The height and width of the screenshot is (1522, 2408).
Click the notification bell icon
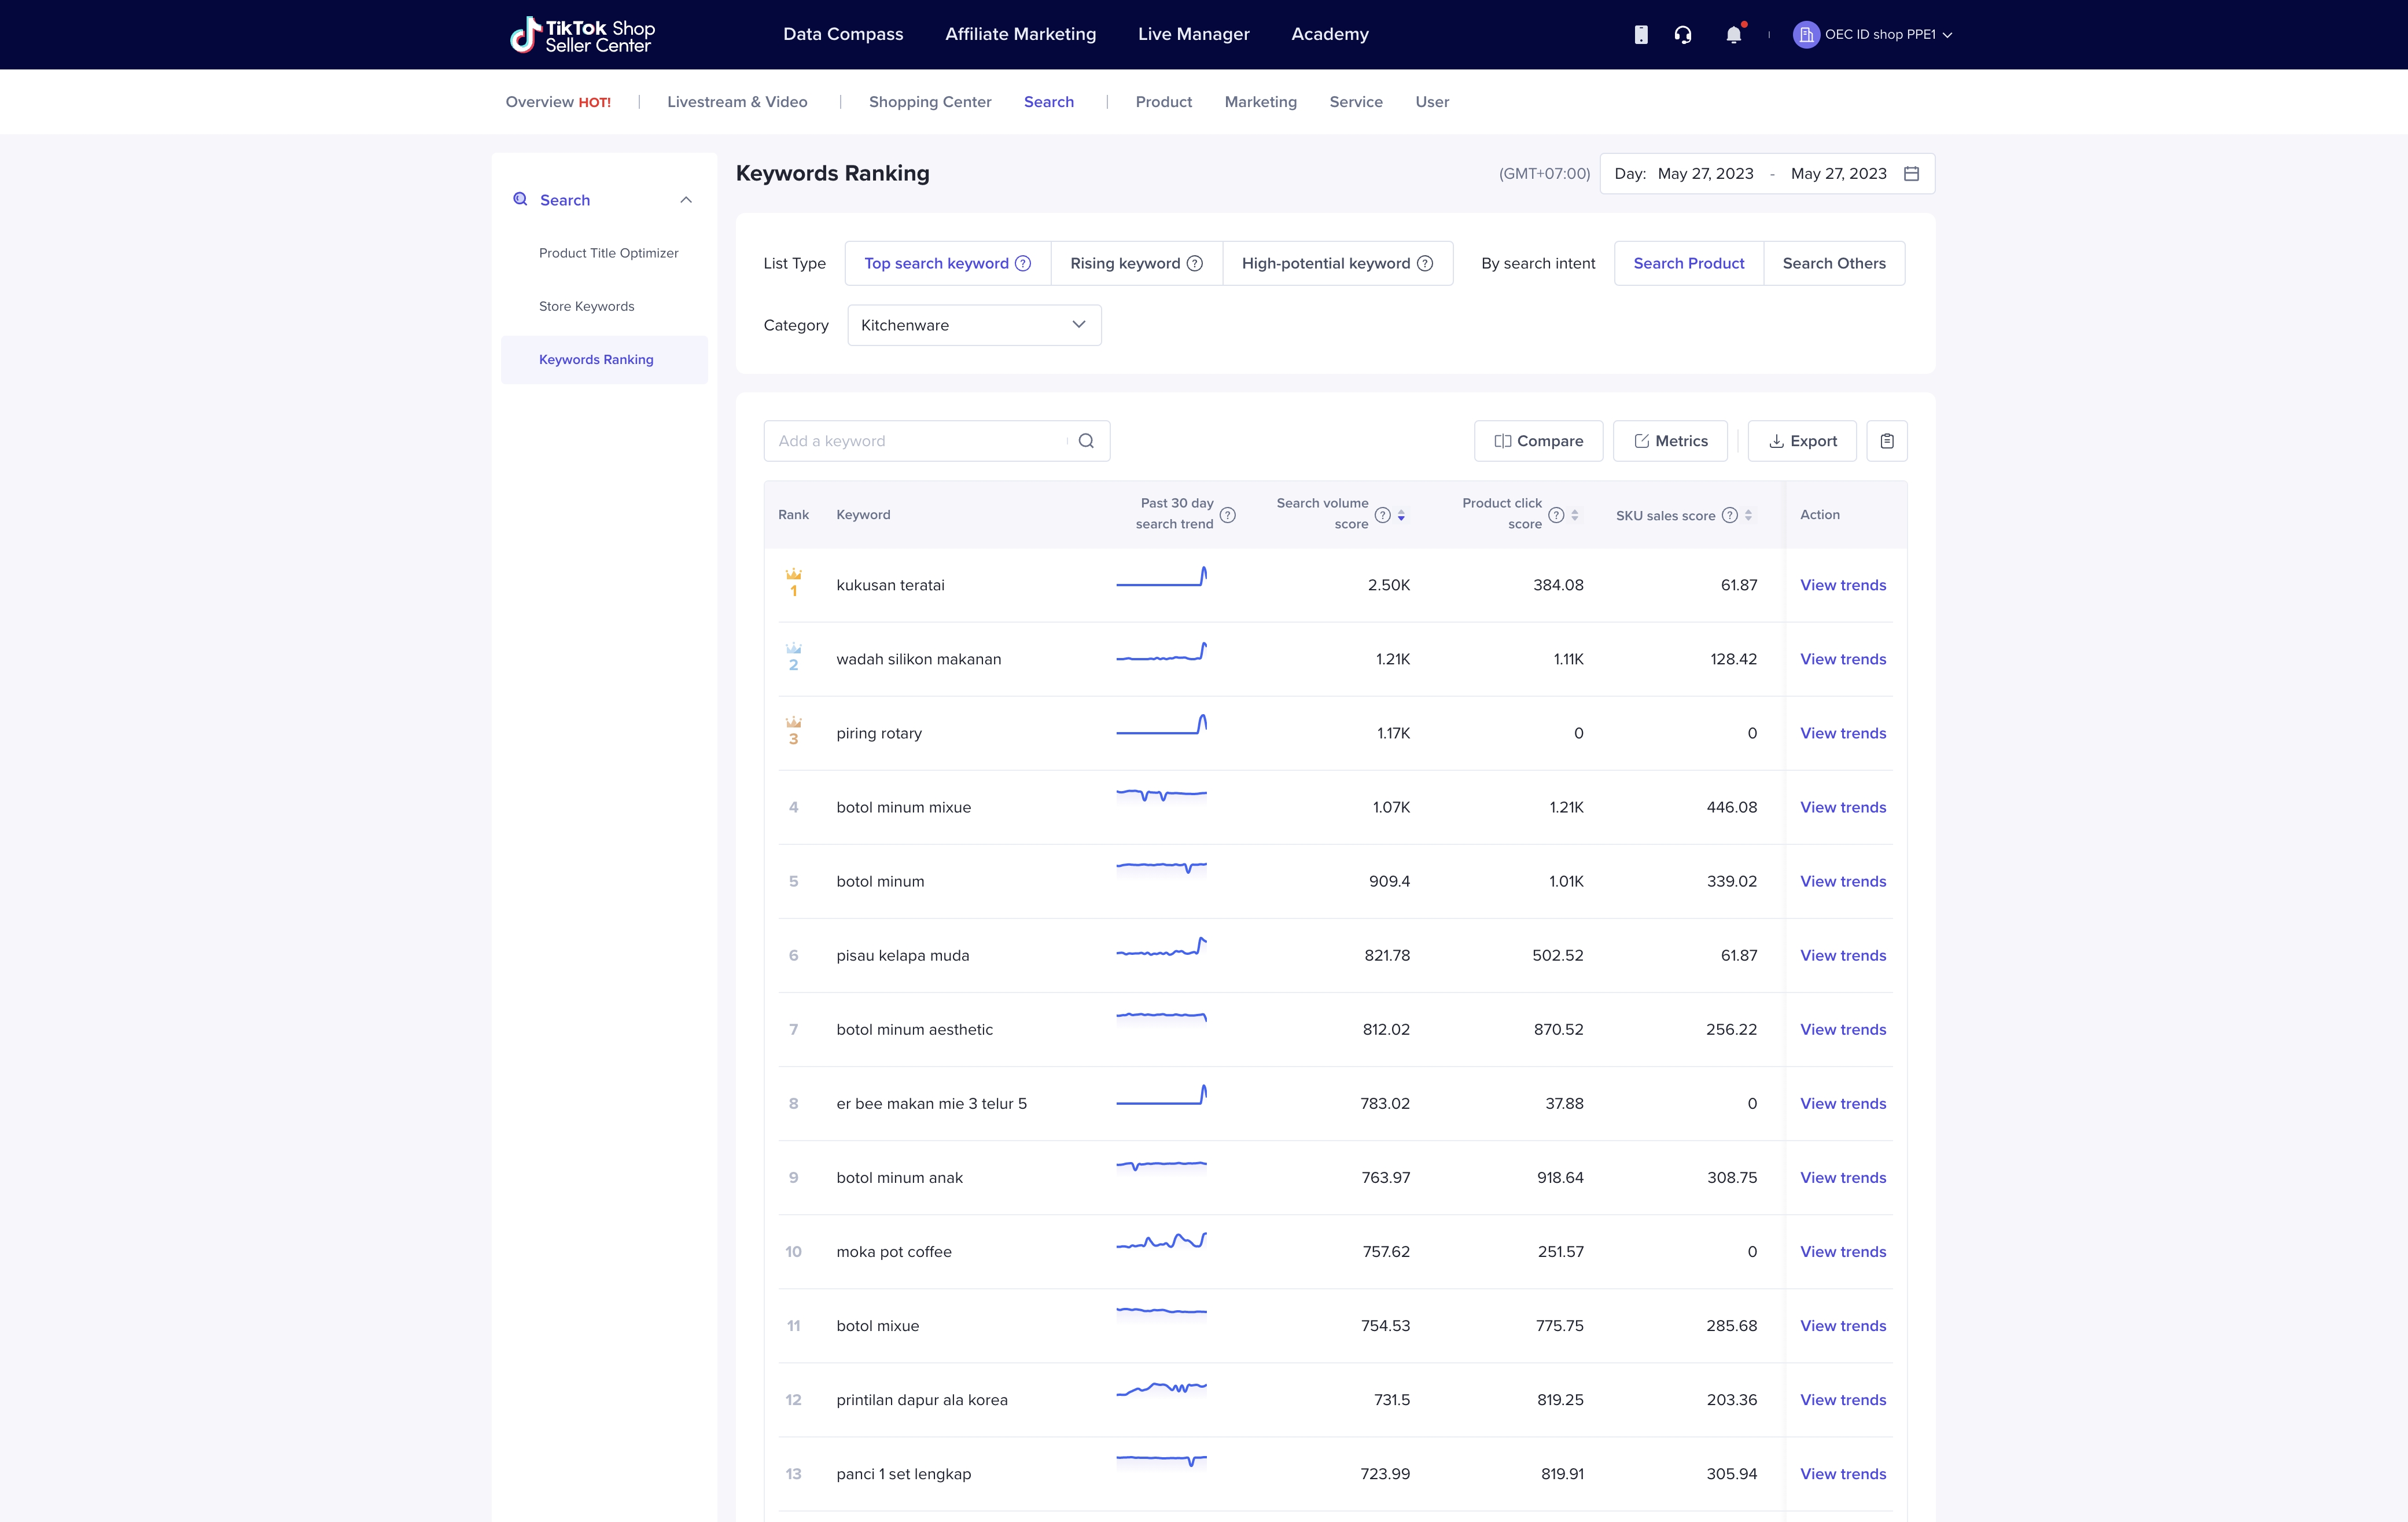pos(1733,34)
